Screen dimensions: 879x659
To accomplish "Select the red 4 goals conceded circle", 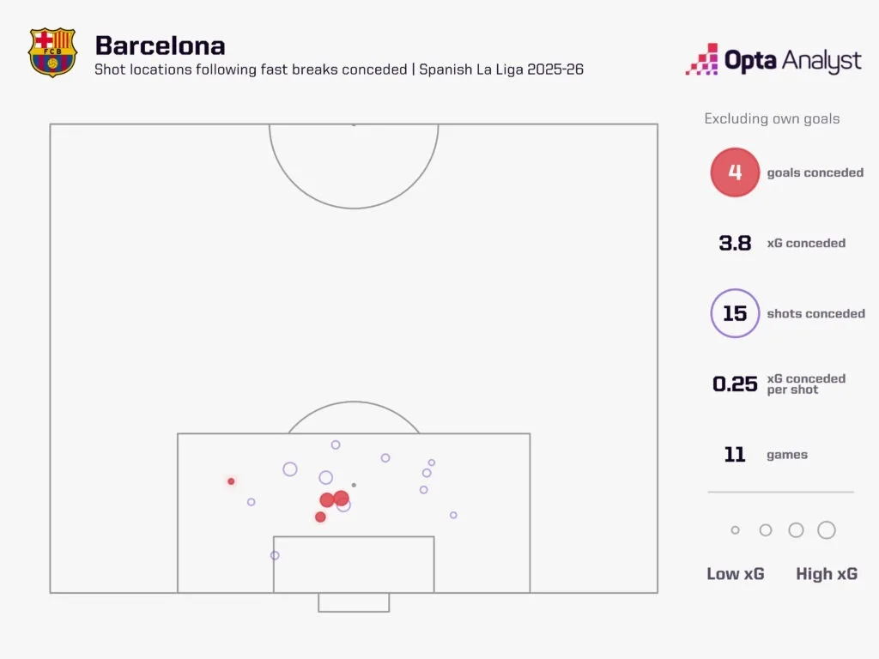I will click(x=735, y=172).
